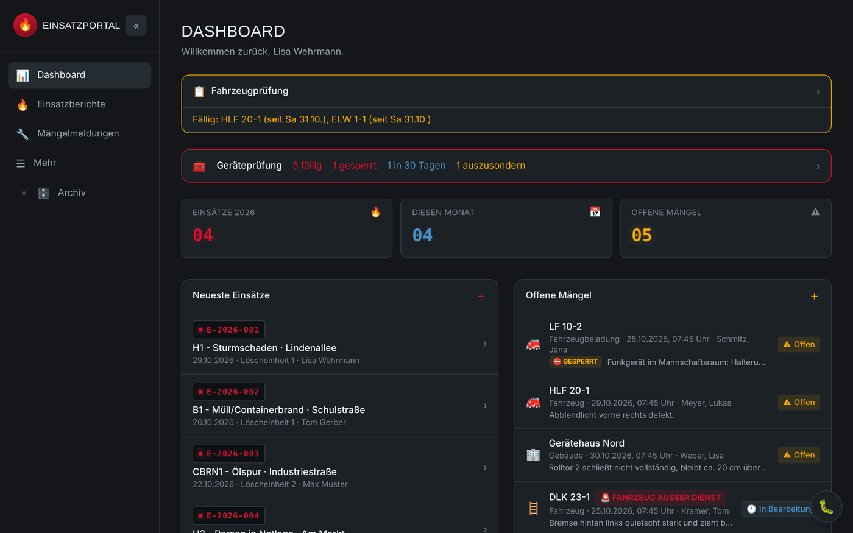The image size is (853, 533).
Task: Open Ölspur entry via its chevron
Action: [x=485, y=468]
